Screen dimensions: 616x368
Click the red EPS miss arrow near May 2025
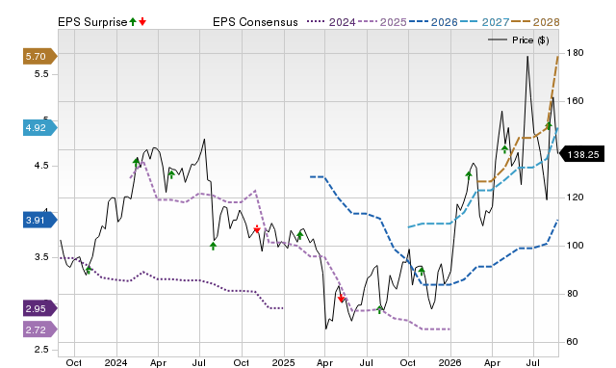click(x=341, y=298)
